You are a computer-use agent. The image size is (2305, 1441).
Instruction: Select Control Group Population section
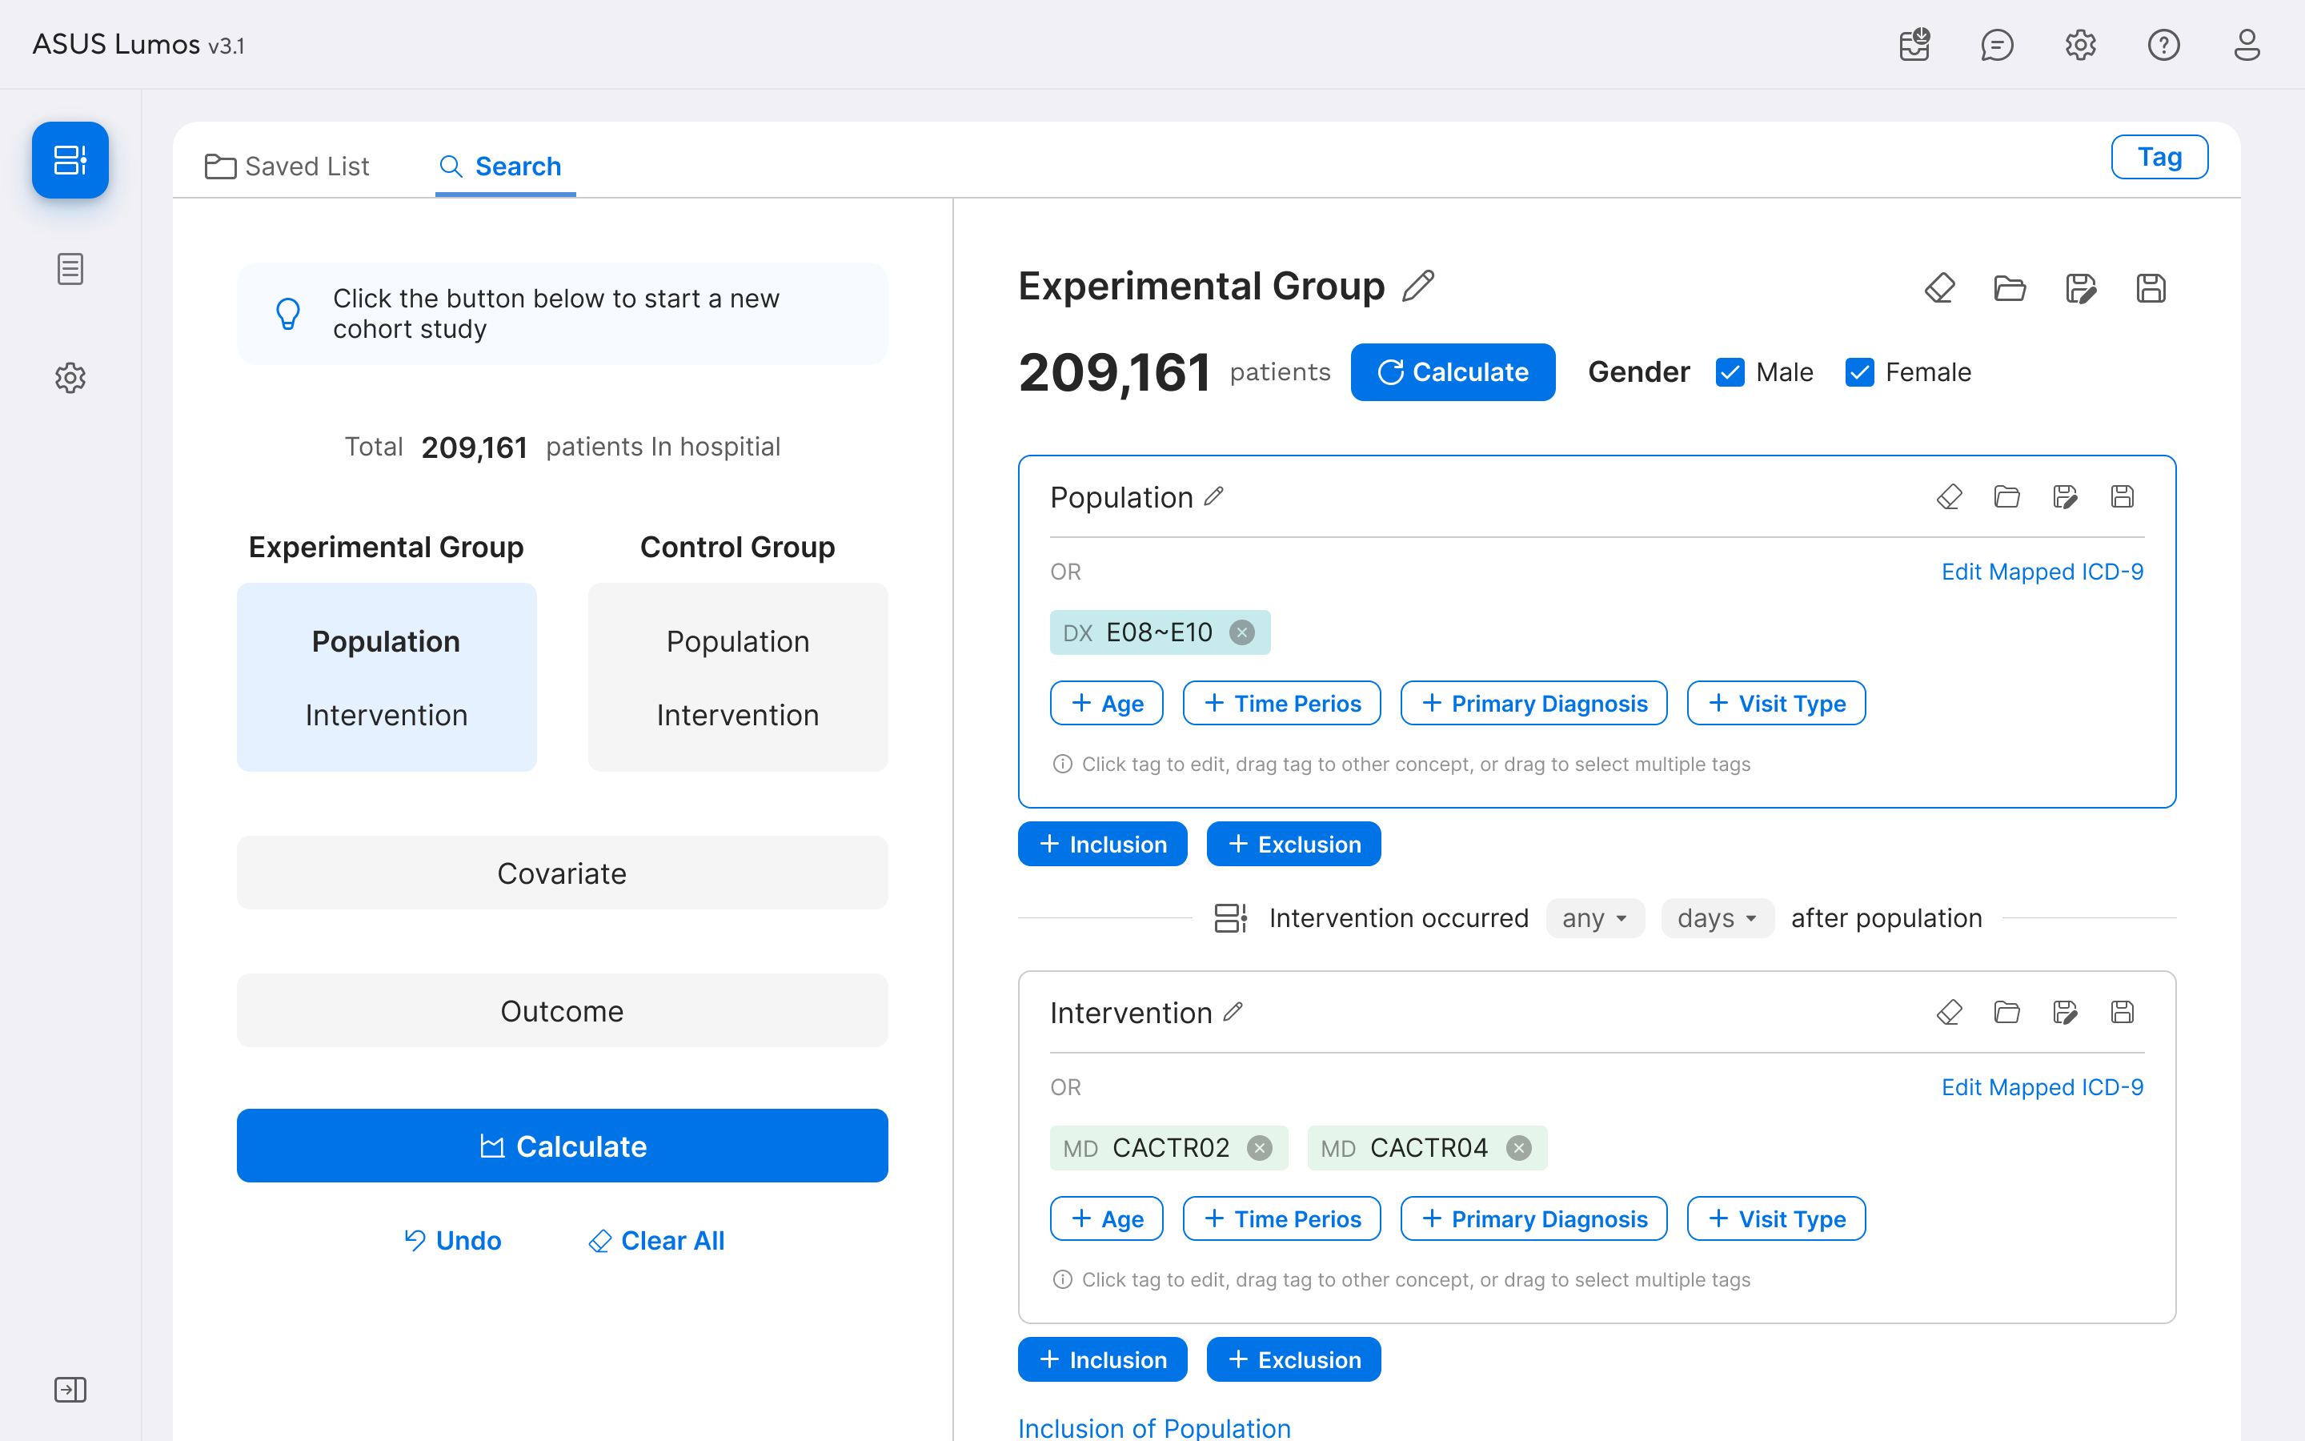[x=737, y=641]
